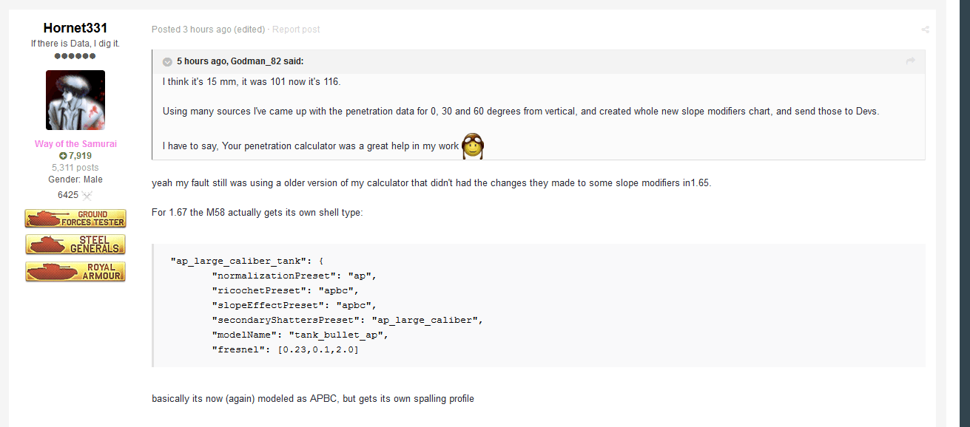Click the Godman_82 said quote header
This screenshot has width=970, height=427.
[x=240, y=61]
